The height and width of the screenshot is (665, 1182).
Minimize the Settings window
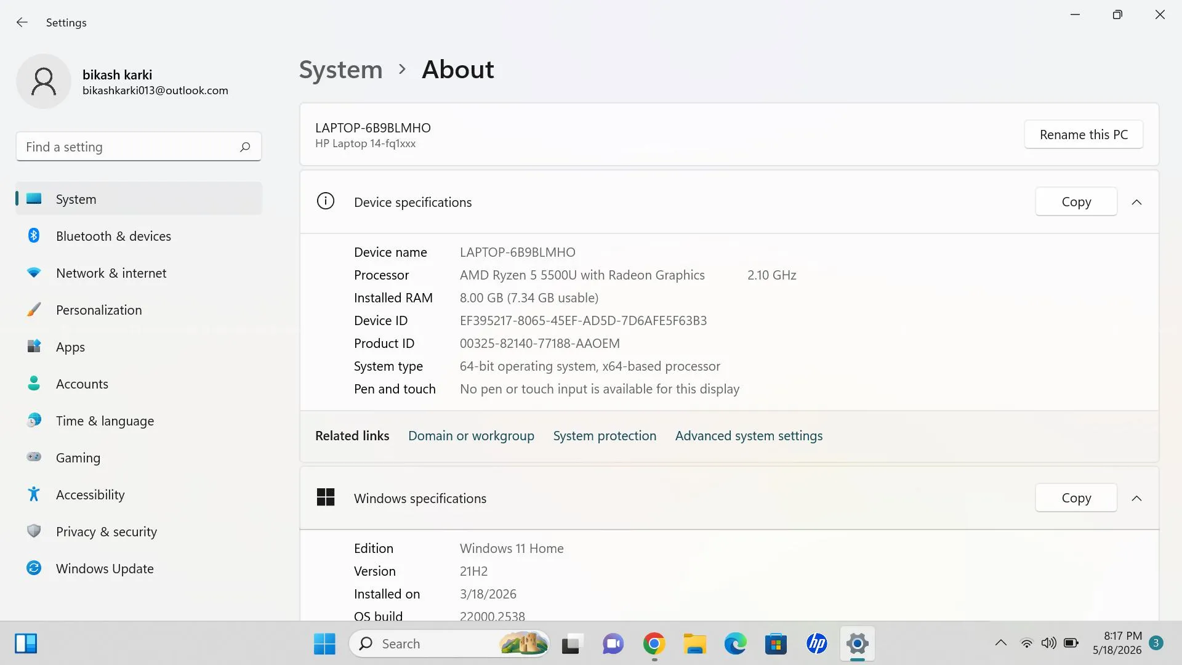(1075, 15)
